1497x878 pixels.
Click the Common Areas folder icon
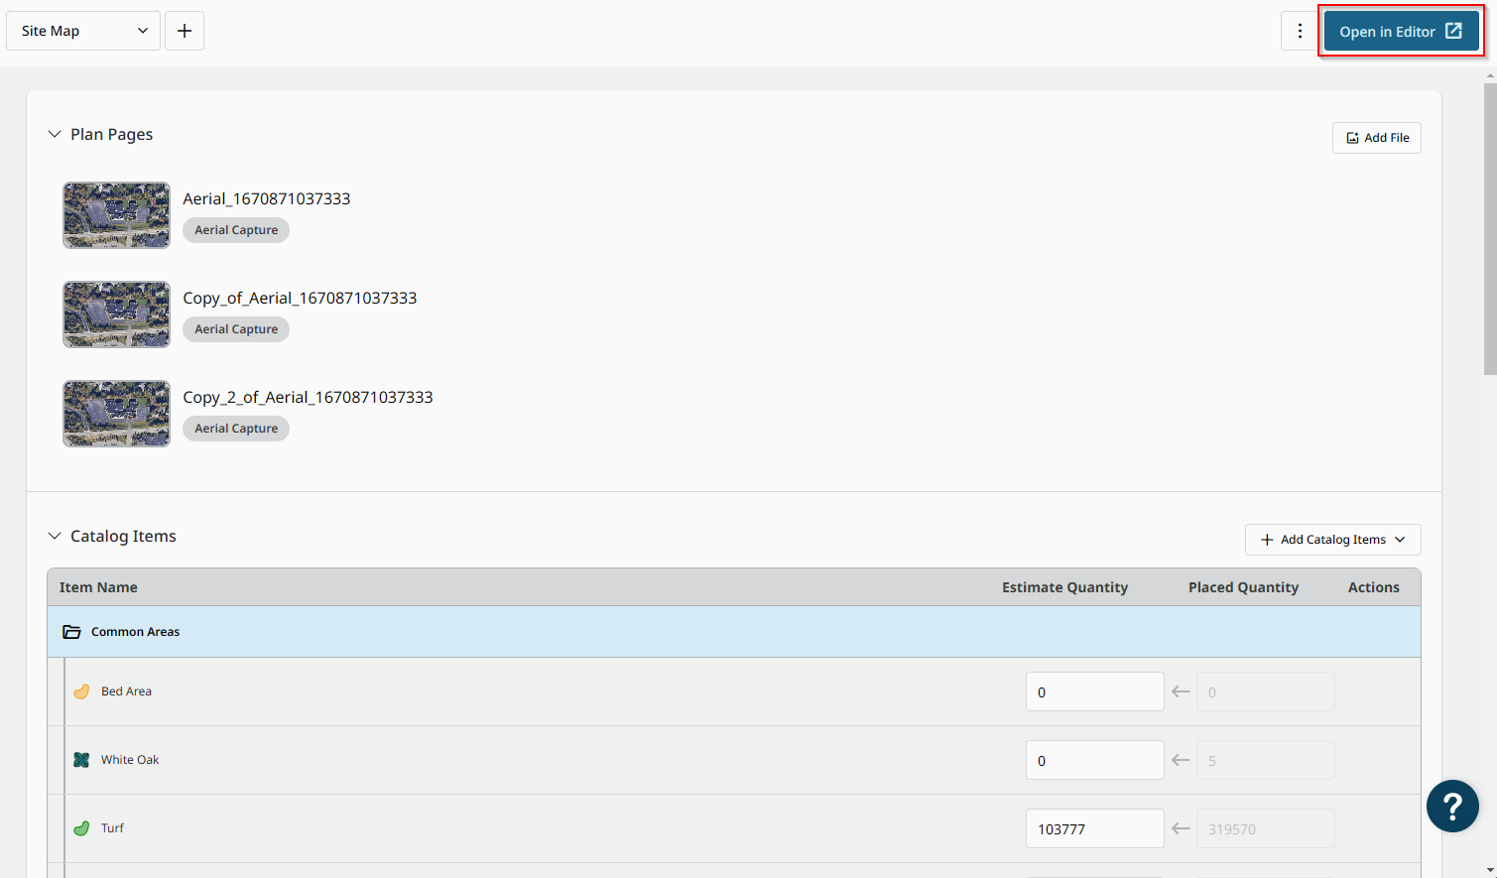click(x=72, y=632)
